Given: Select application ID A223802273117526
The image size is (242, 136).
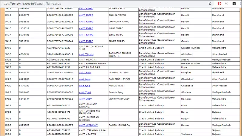Looking at the screenshot, I should tap(59, 60).
